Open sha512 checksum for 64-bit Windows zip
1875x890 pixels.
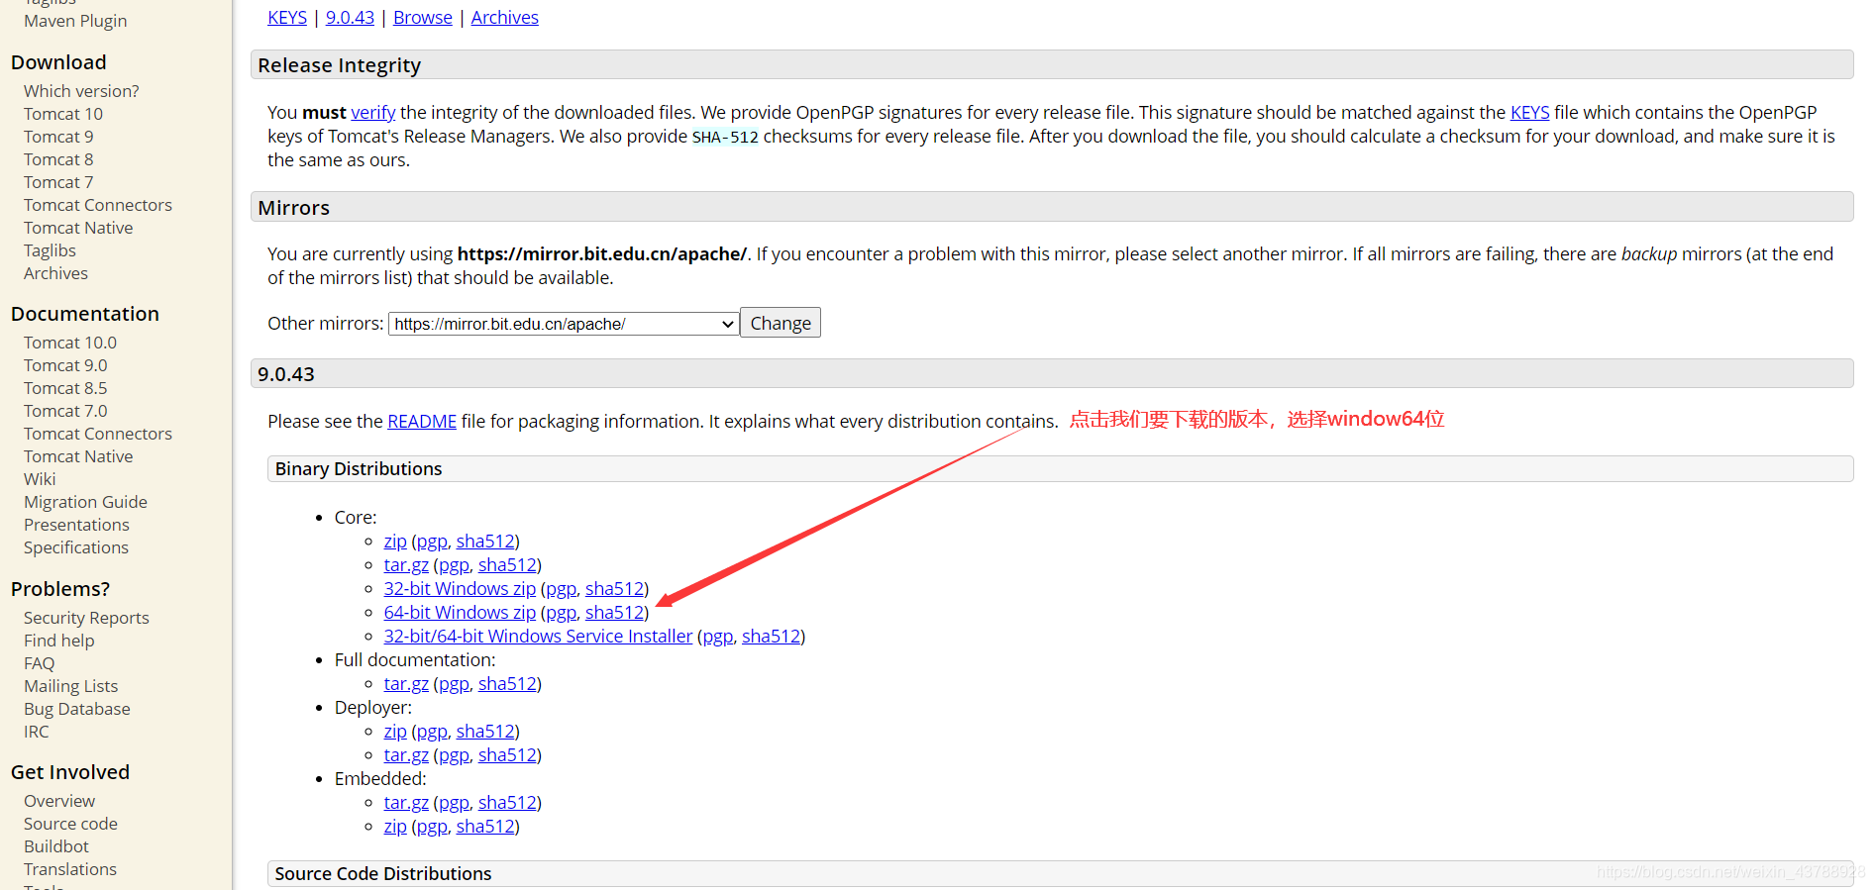(614, 613)
